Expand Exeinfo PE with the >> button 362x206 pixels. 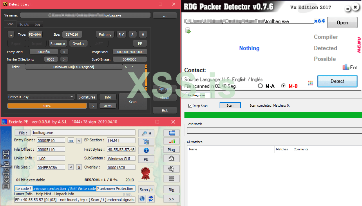coord(171,199)
